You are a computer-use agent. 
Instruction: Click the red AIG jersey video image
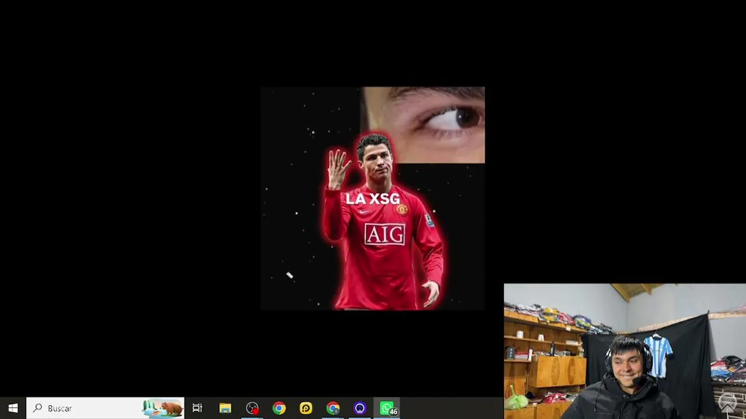point(372,198)
